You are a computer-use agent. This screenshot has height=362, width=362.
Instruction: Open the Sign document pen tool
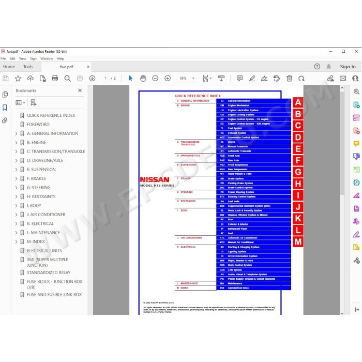pyautogui.click(x=264, y=79)
